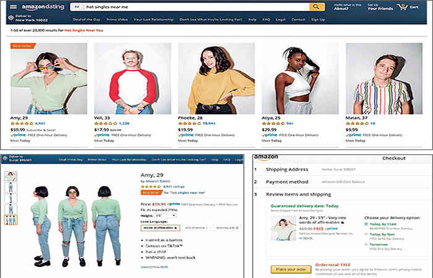
Task: Click the Deliver to location pin icon
Action: coord(11,18)
